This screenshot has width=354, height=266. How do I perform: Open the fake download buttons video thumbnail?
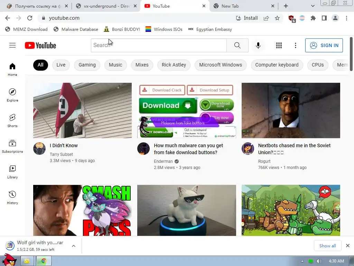pyautogui.click(x=186, y=110)
